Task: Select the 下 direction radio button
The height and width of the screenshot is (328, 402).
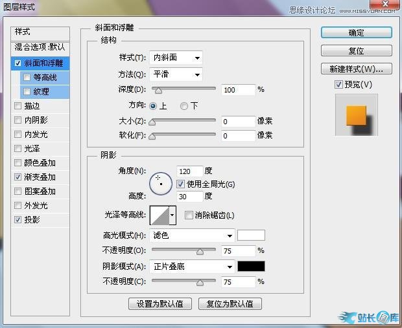Action: click(184, 105)
